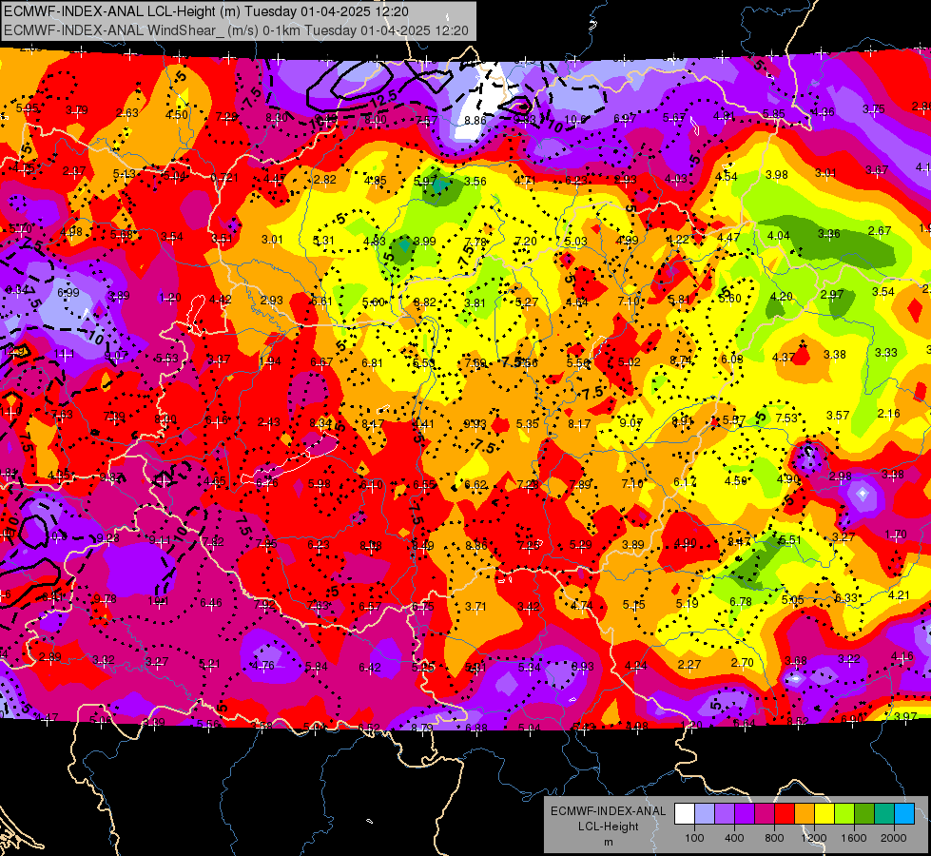This screenshot has height=856, width=931.
Task: Click the legend label 400
Action: point(734,838)
